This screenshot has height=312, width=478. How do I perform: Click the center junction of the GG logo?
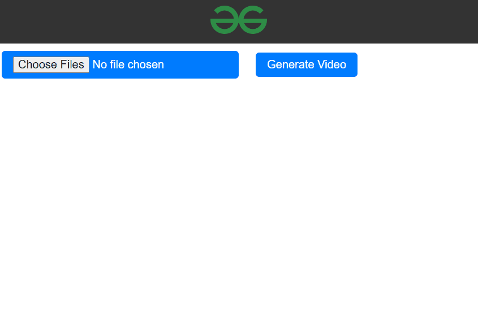(x=239, y=21)
